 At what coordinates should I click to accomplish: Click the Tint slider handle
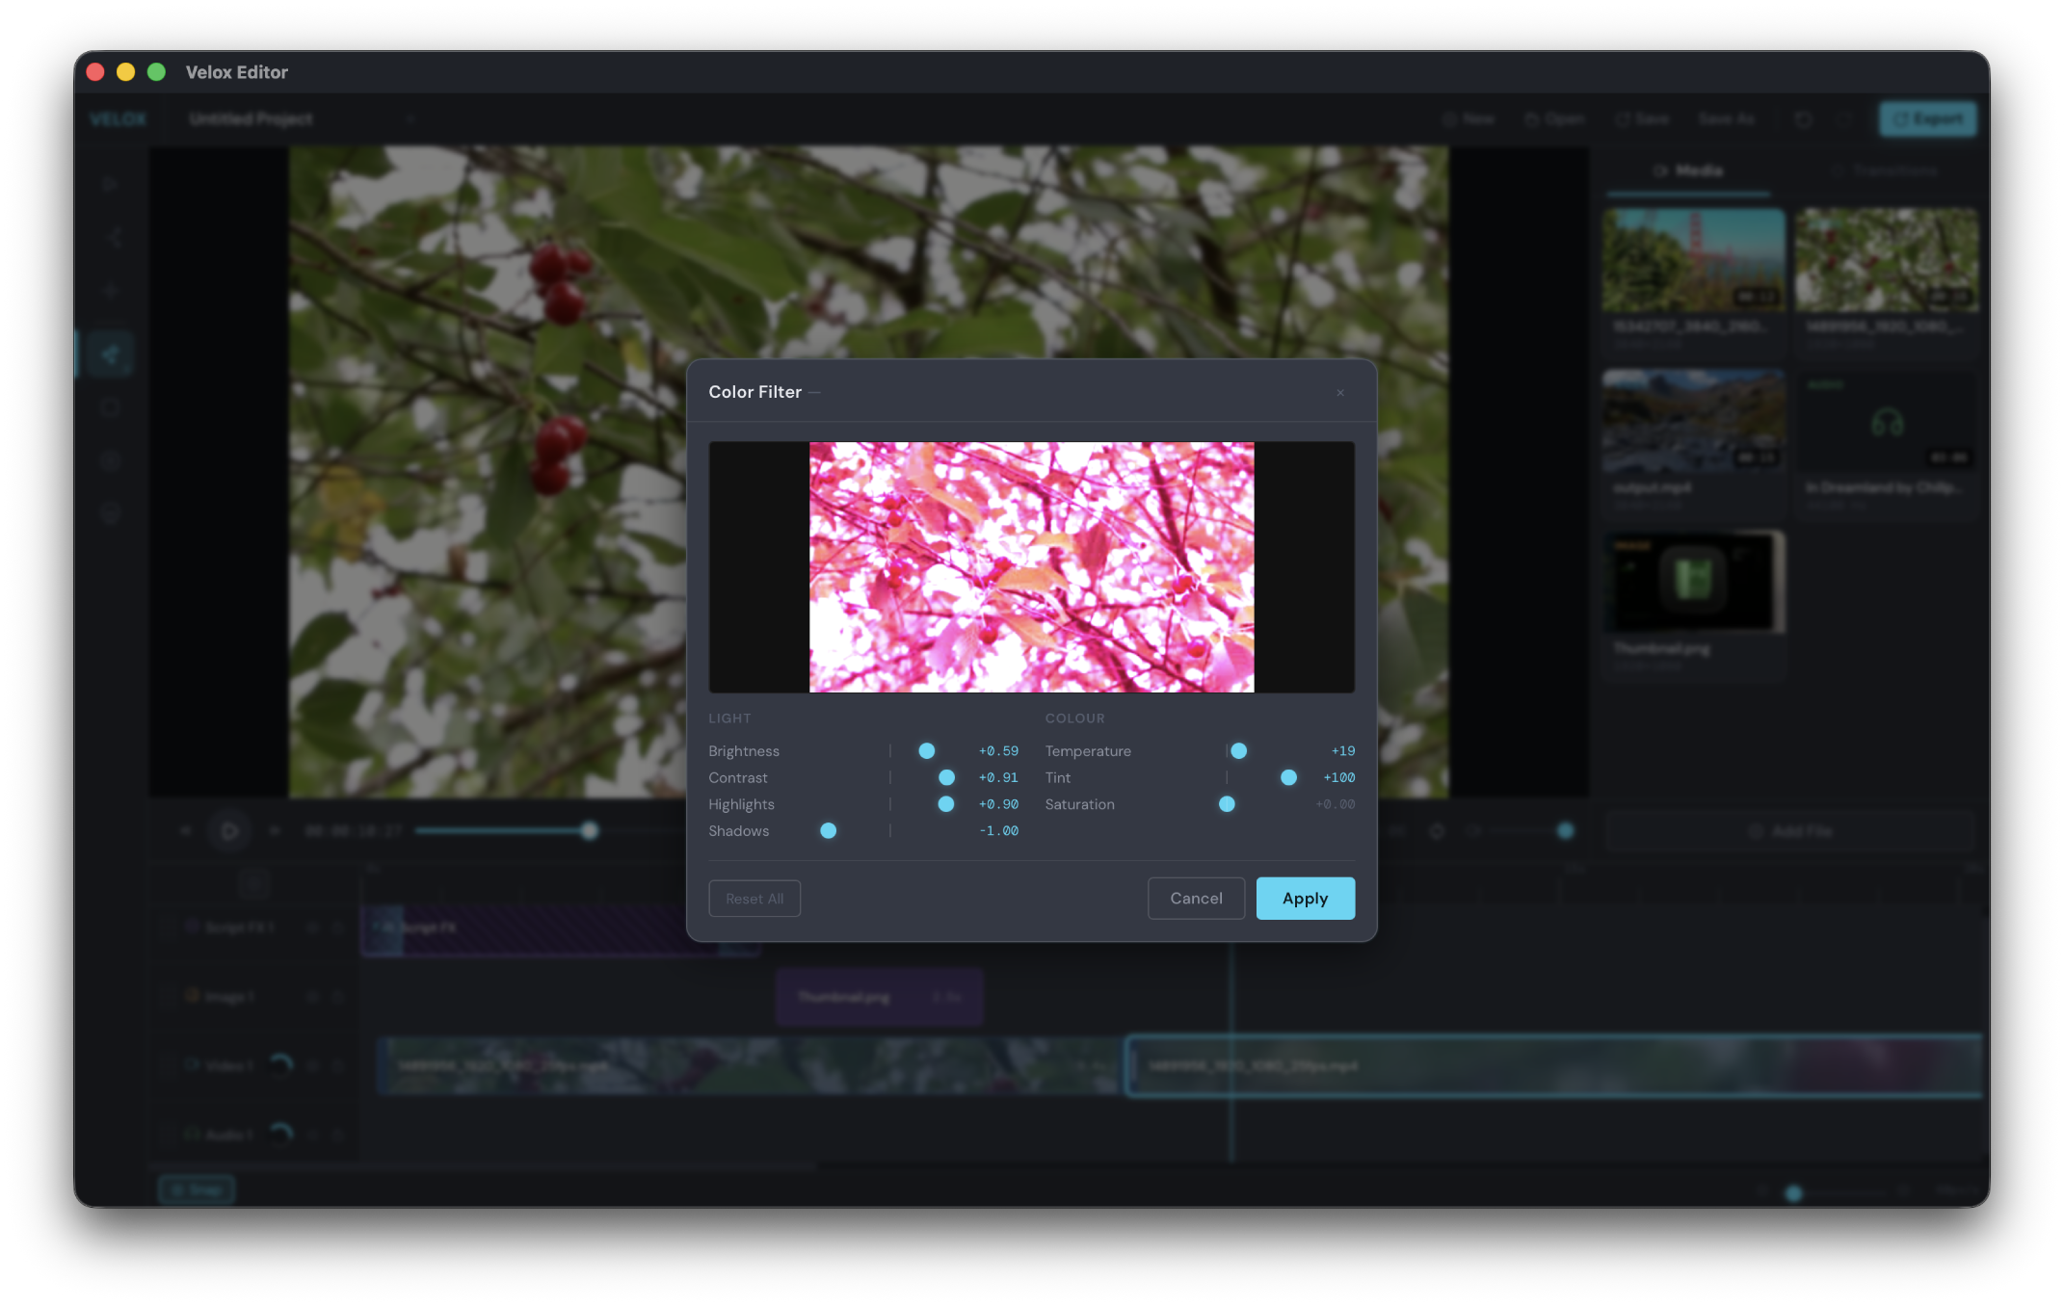click(x=1288, y=777)
